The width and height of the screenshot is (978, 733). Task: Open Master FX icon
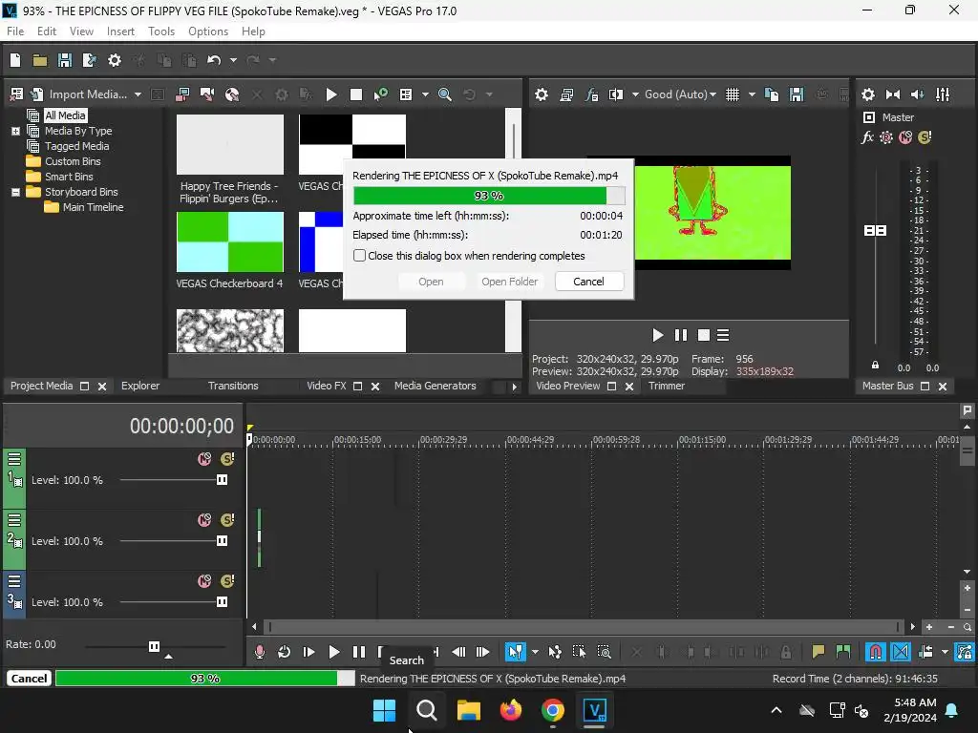tap(867, 137)
